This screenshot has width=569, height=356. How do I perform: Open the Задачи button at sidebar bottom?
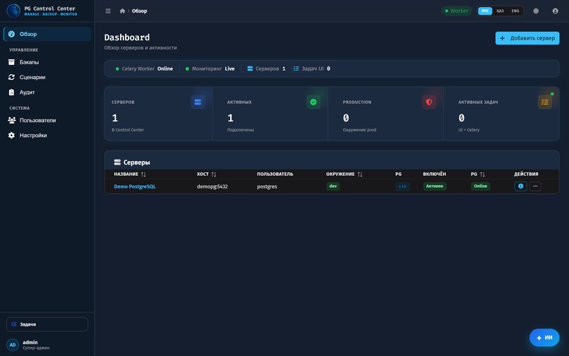(x=47, y=324)
